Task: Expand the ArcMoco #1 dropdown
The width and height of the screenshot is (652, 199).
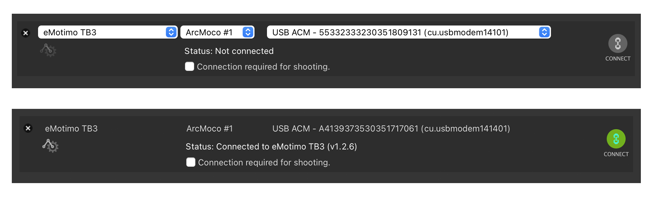Action: pyautogui.click(x=217, y=32)
